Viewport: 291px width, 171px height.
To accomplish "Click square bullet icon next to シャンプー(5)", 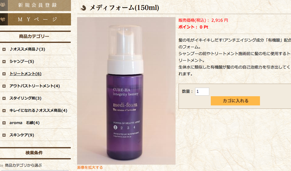I will (4, 62).
